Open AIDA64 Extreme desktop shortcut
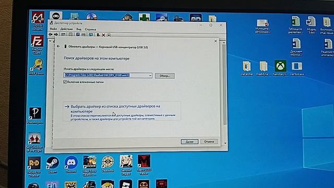Image resolution: width=334 pixels, height=188 pixels. pos(38,20)
